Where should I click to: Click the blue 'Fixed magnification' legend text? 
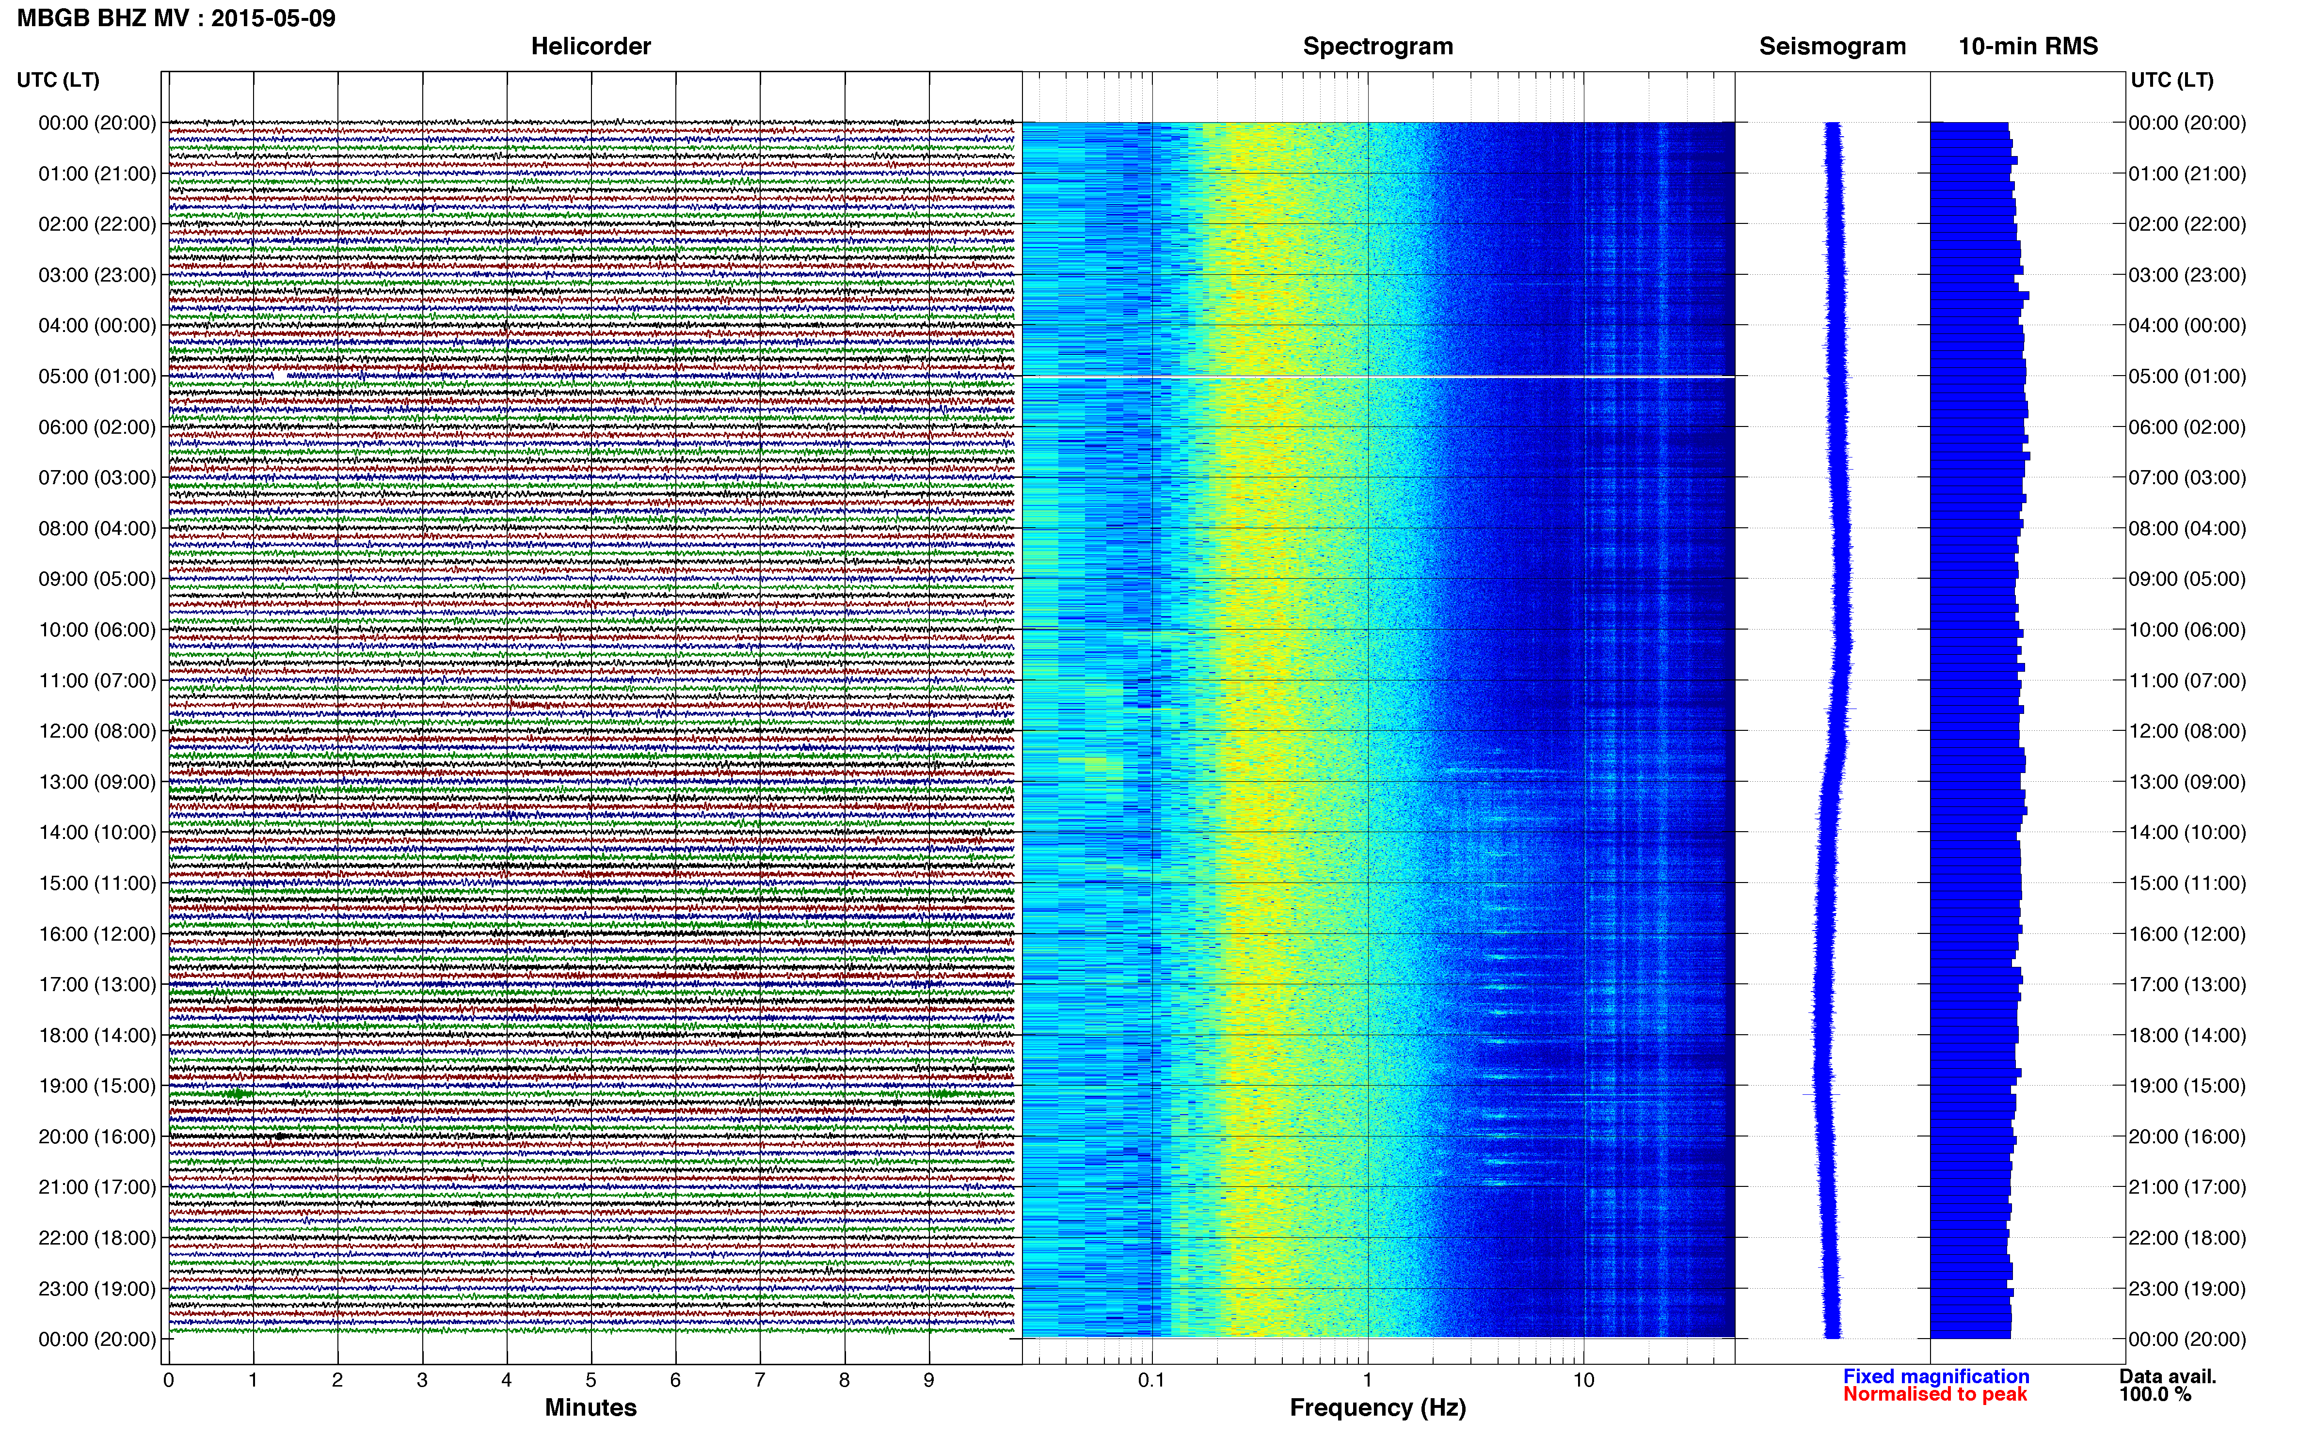(1936, 1376)
